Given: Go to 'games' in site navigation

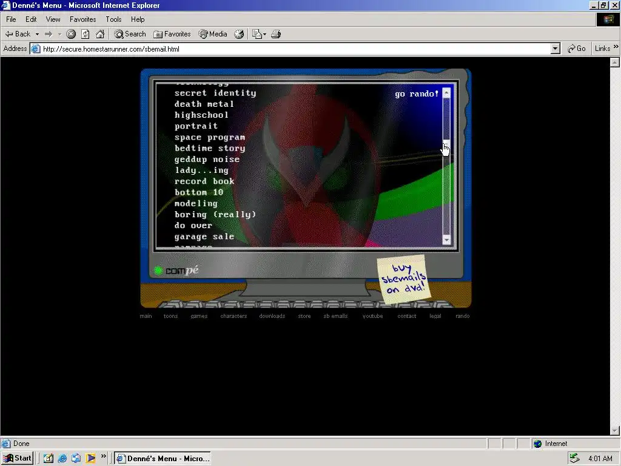Looking at the screenshot, I should coord(199,316).
